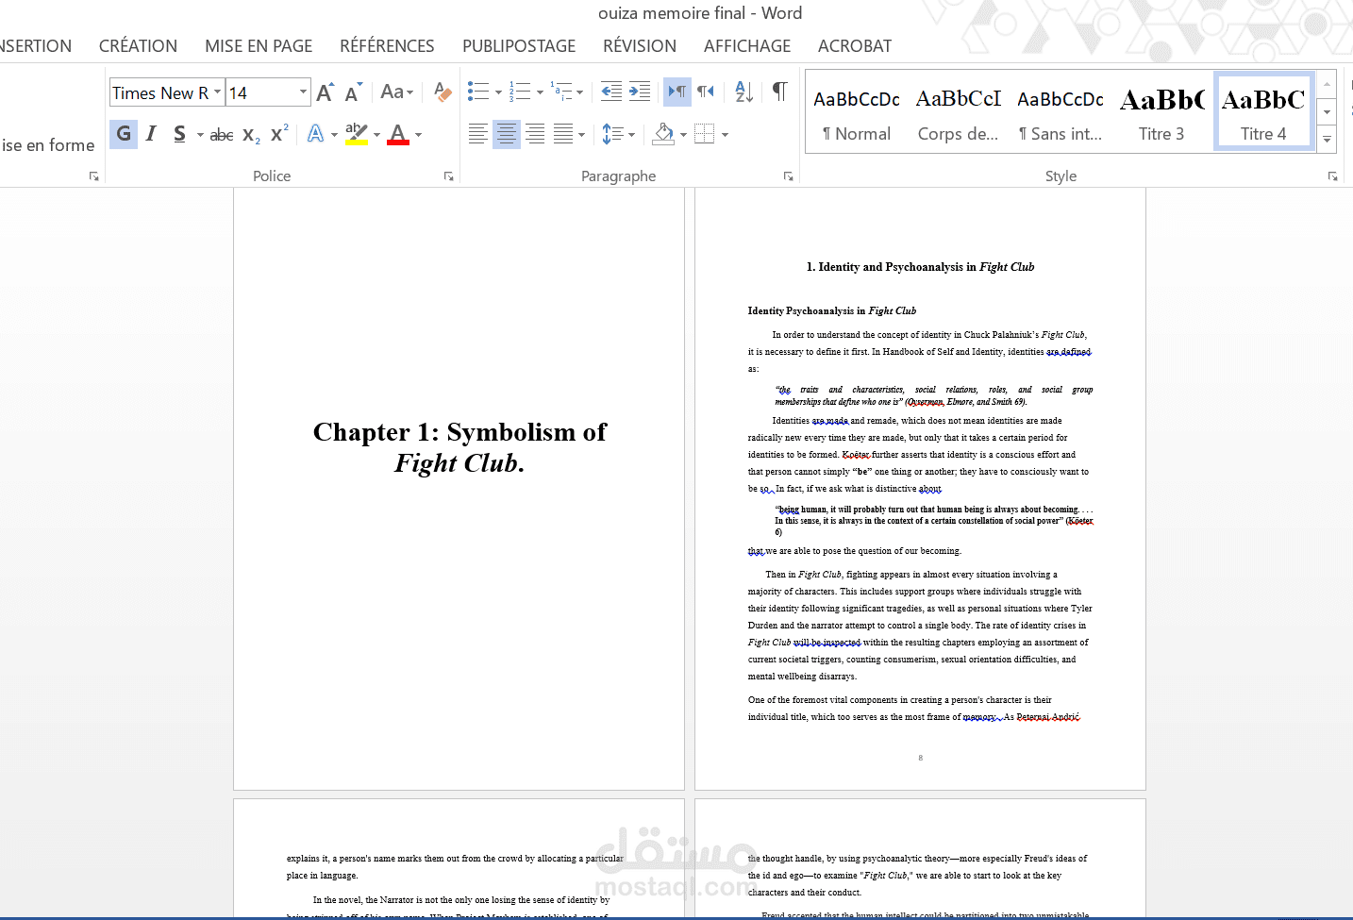Apply the Normal style

(x=857, y=112)
